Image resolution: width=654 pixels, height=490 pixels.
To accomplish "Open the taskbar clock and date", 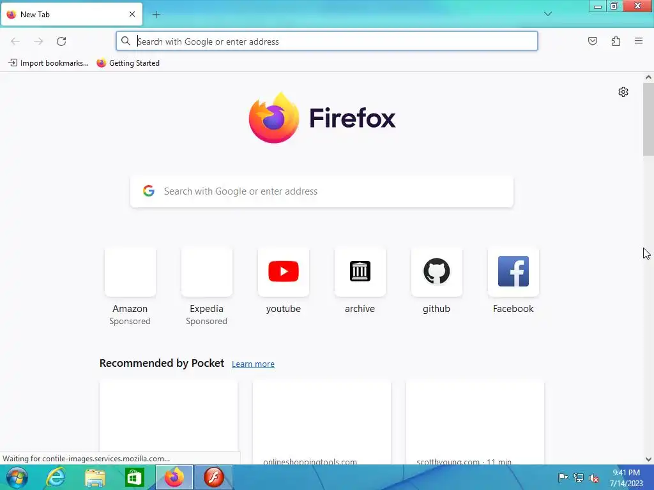I will [626, 478].
